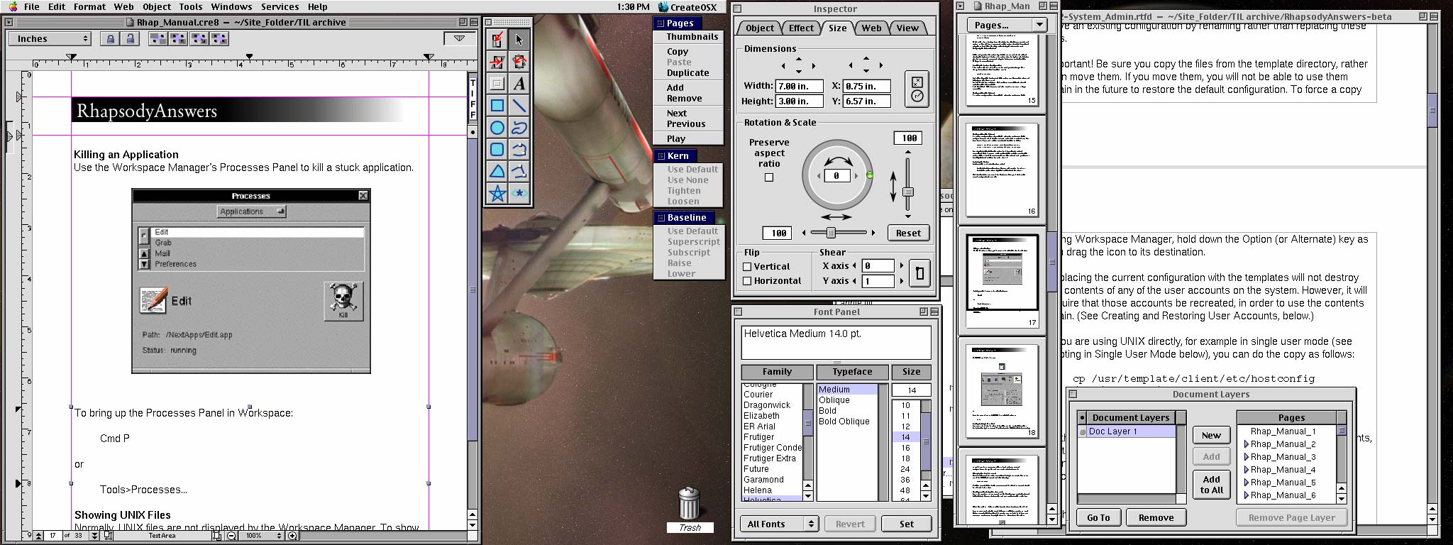The height and width of the screenshot is (545, 1453).
Task: Choose the rectangle shape tool
Action: [x=497, y=106]
